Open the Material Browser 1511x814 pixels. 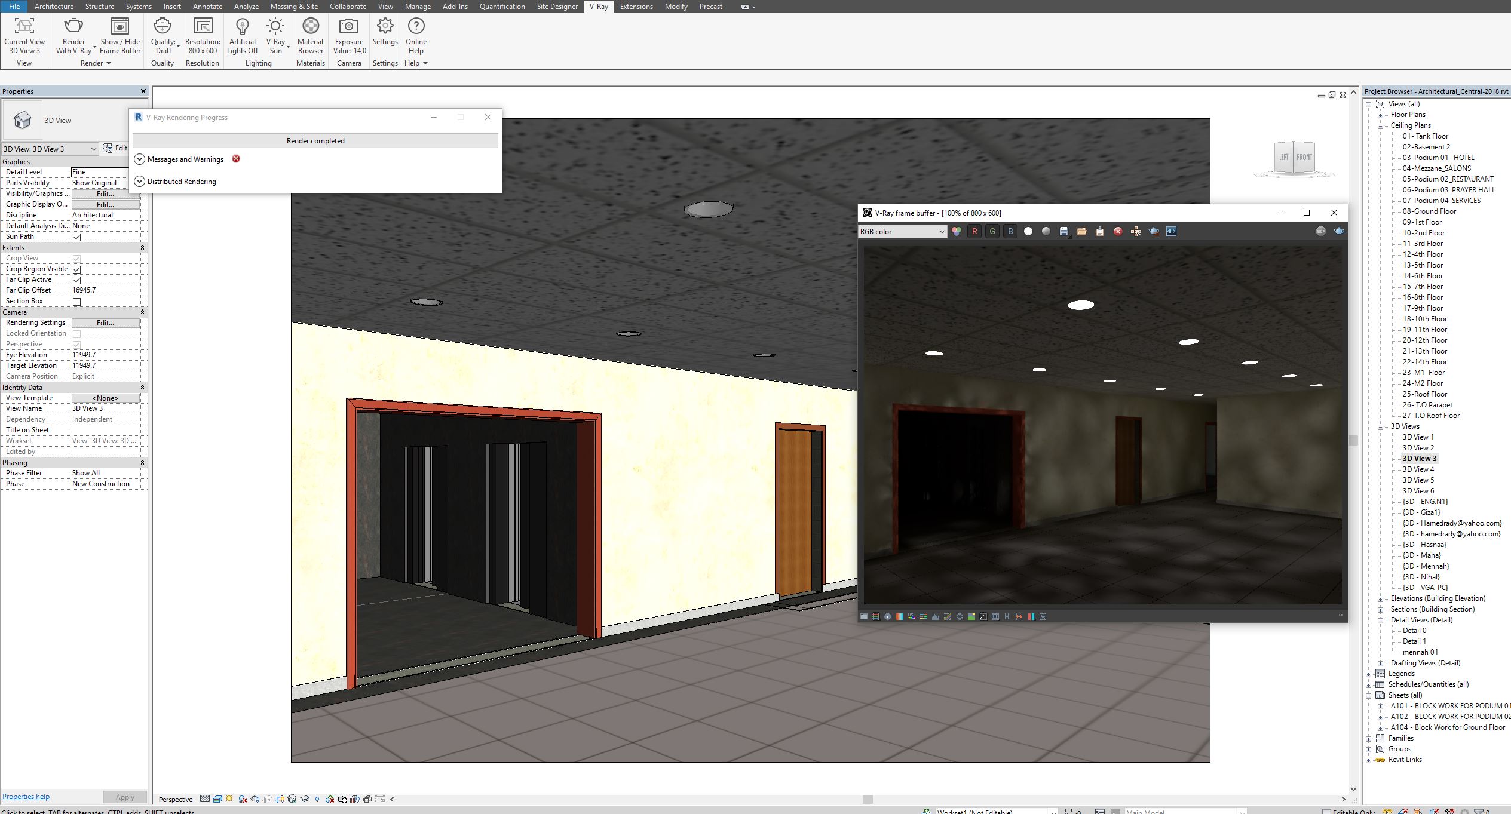tap(310, 35)
